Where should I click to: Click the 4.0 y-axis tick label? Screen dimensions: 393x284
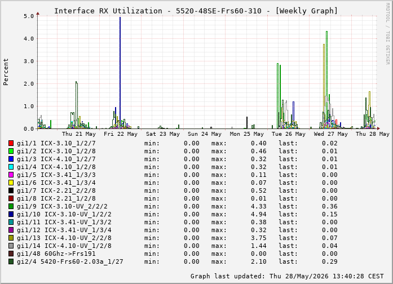[29, 38]
